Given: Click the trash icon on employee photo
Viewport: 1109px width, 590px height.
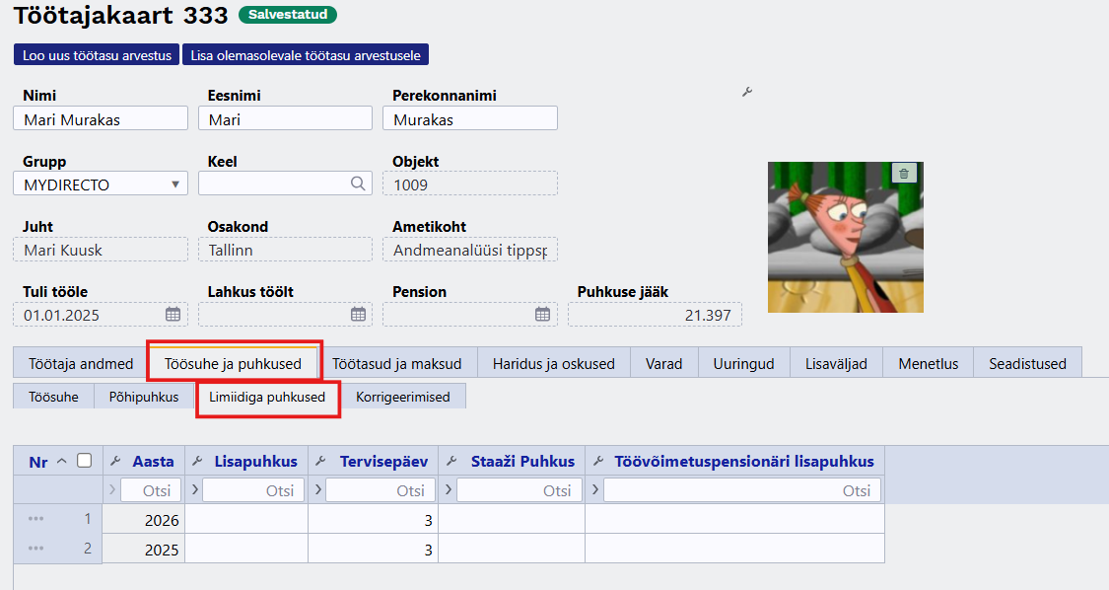Looking at the screenshot, I should (904, 174).
